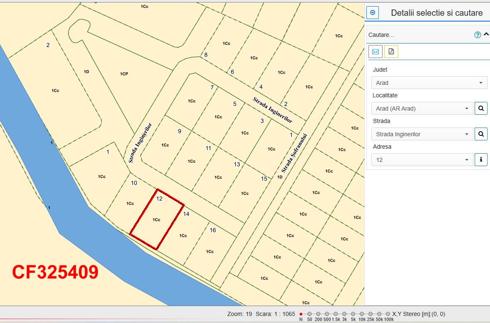Viewport: 490px width, 323px height.
Task: Set map scale to 200
Action: click(318, 314)
